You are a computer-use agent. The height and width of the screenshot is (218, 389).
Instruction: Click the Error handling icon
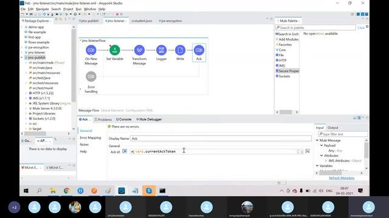(x=91, y=76)
